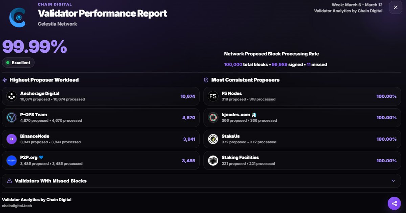Close the report with the X button
This screenshot has width=406, height=213.
[x=396, y=7]
